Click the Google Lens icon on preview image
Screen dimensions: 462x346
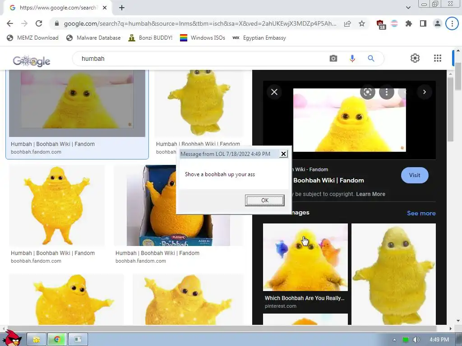[367, 92]
